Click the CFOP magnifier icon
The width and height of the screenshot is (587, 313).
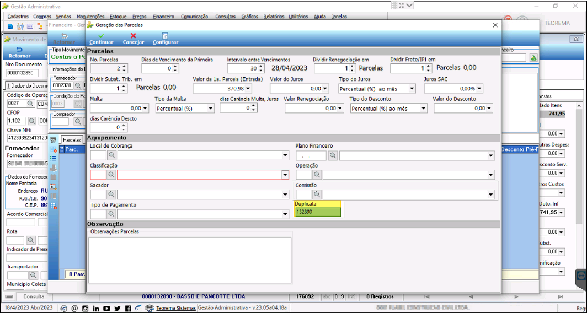click(x=32, y=121)
